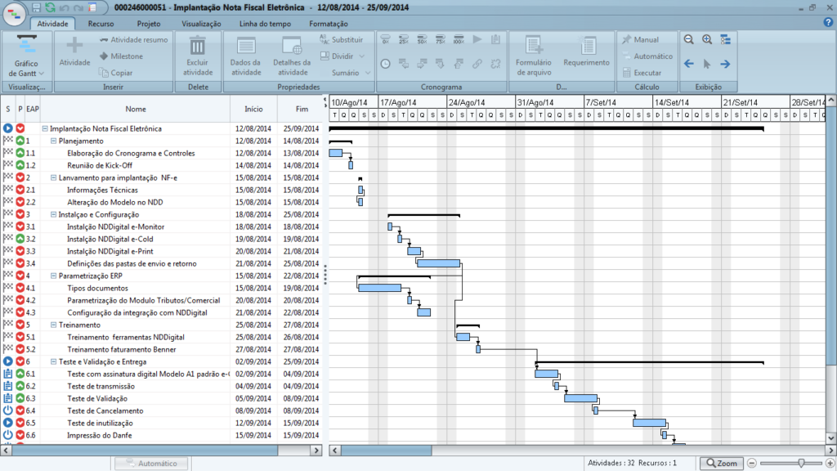Click the Formulário de arquivo icon
The width and height of the screenshot is (837, 471).
point(534,46)
